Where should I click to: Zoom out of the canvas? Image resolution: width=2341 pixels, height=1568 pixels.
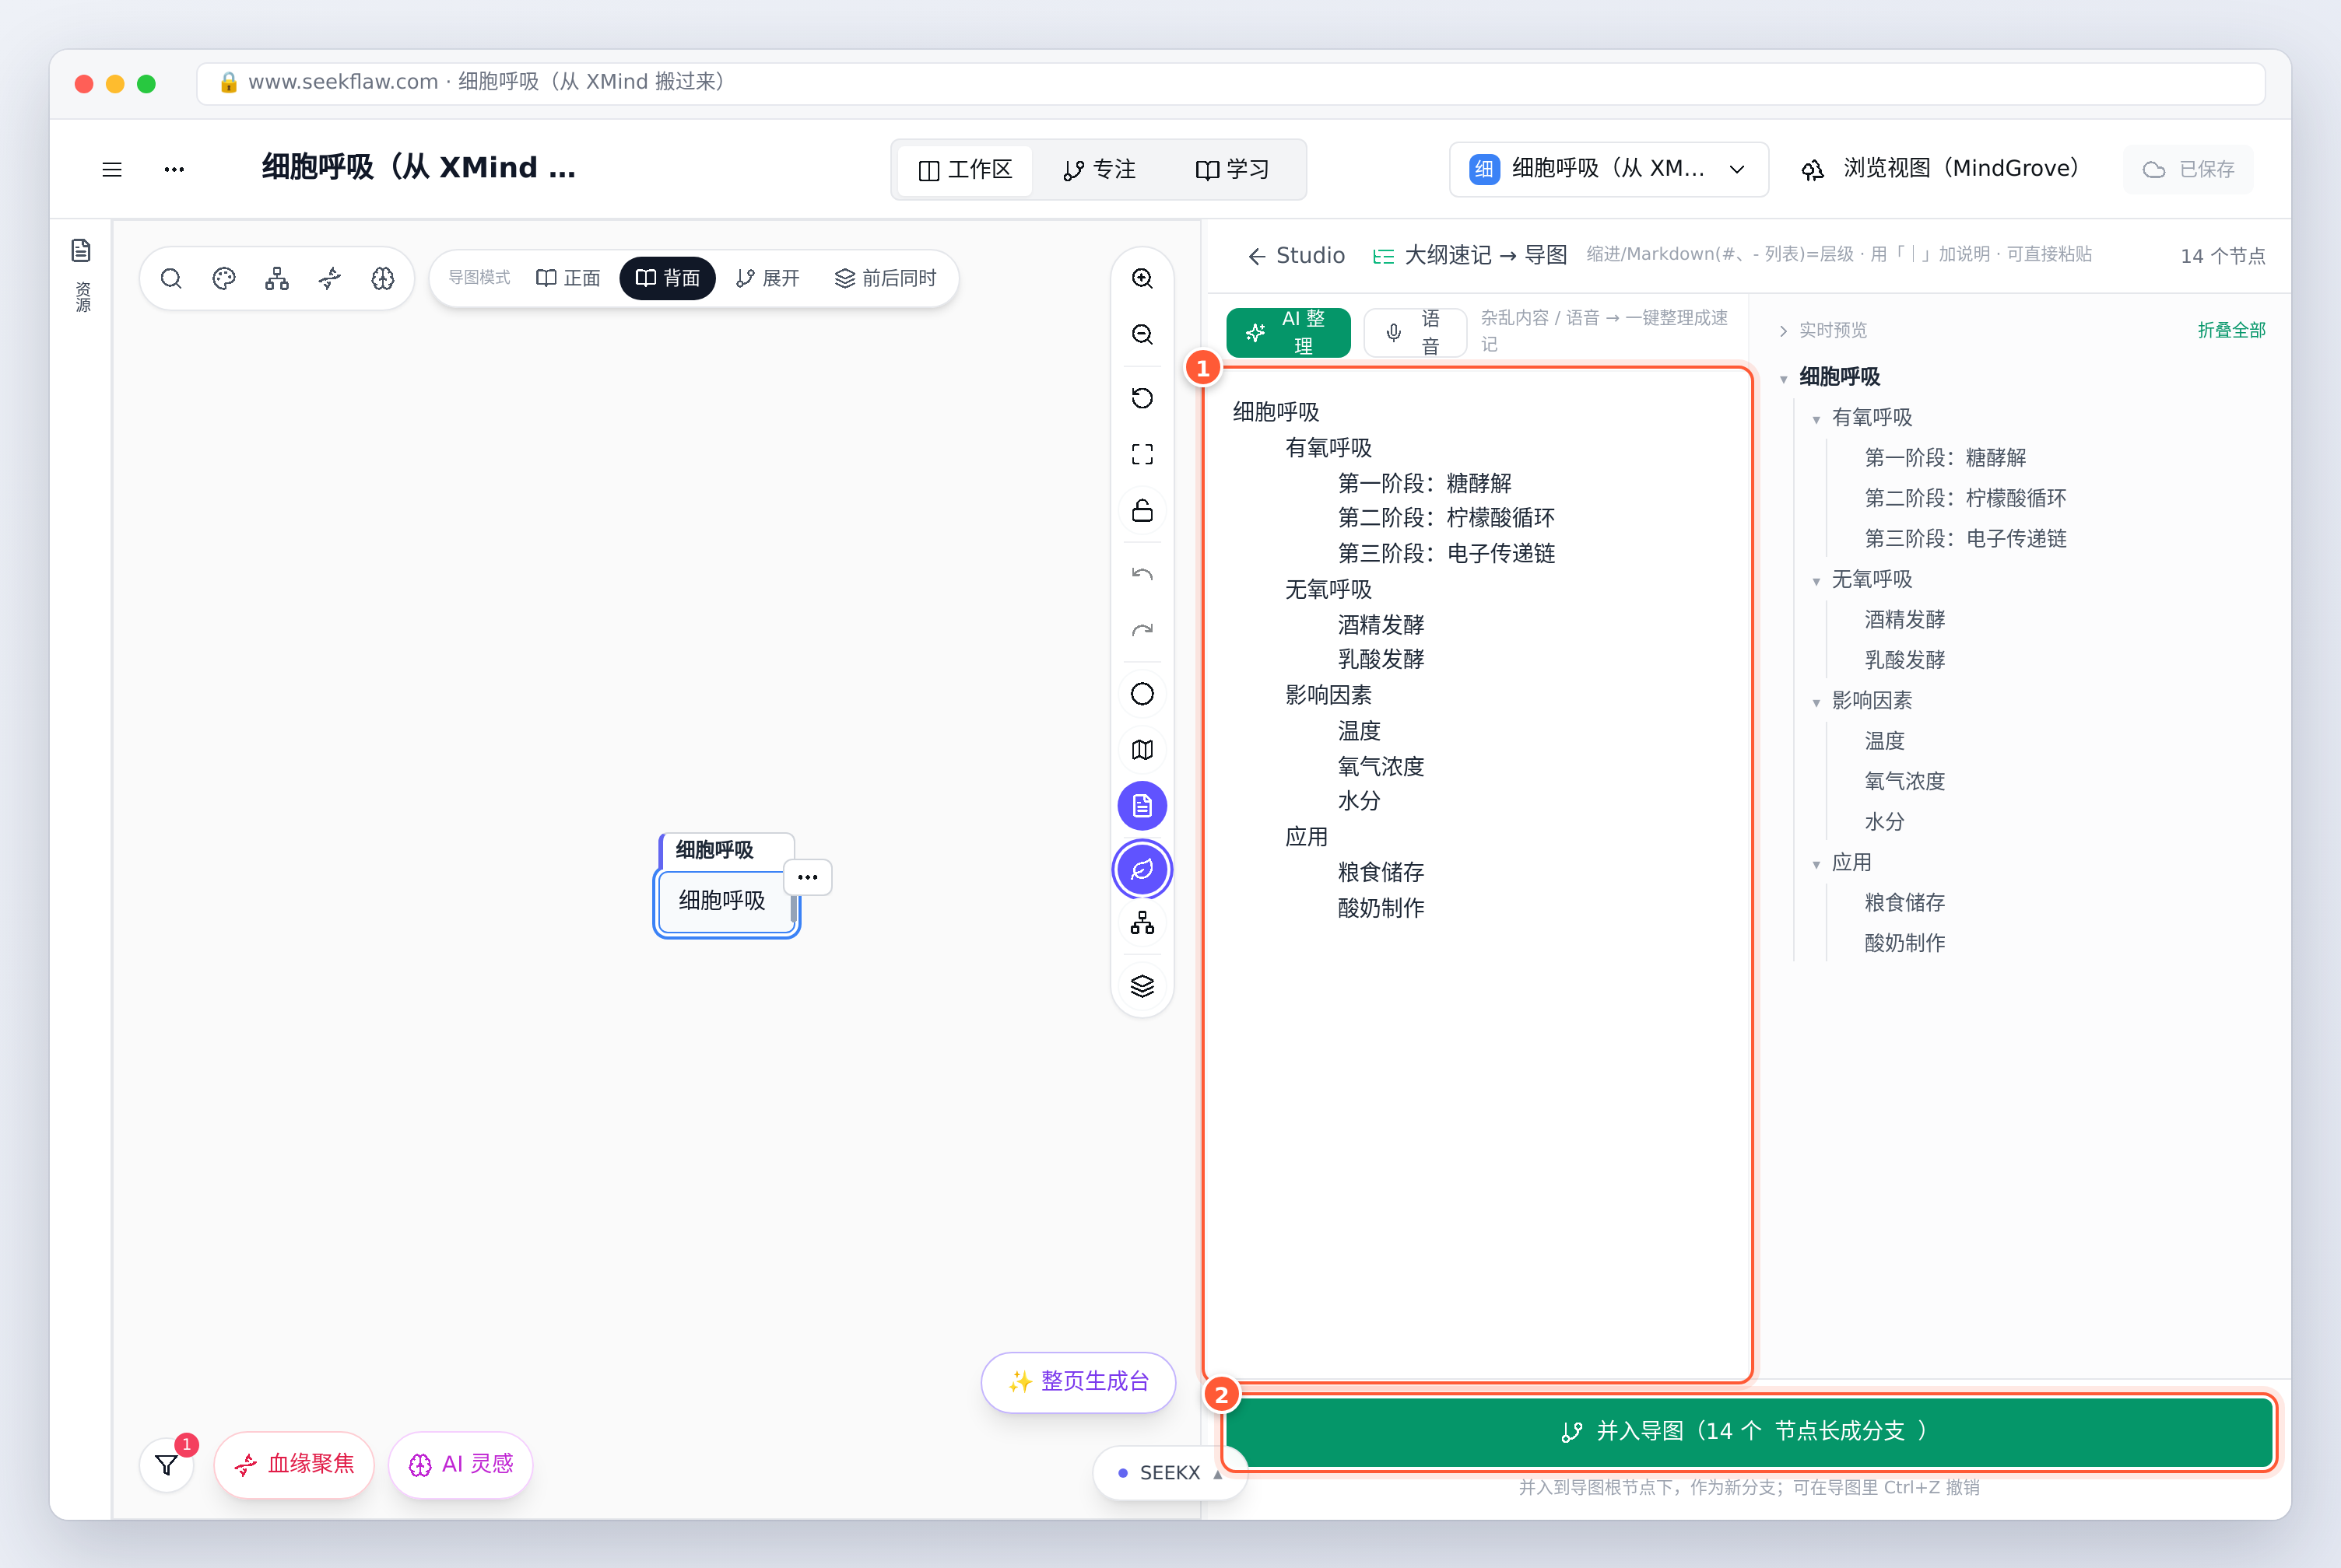pos(1142,334)
